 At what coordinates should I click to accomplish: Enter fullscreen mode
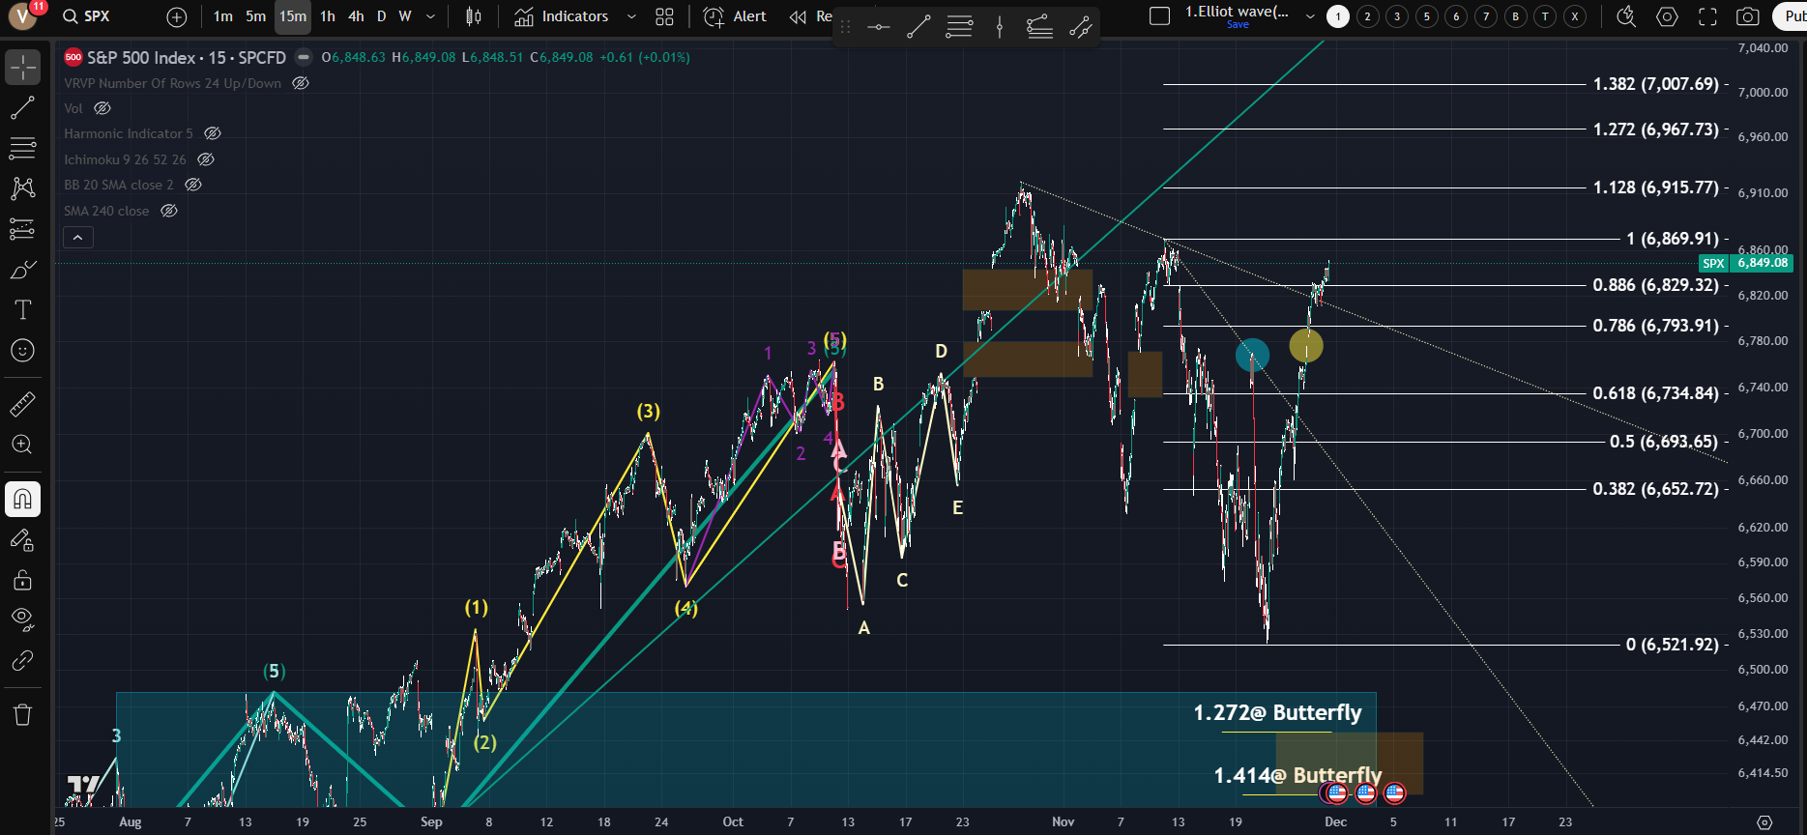tap(1707, 16)
